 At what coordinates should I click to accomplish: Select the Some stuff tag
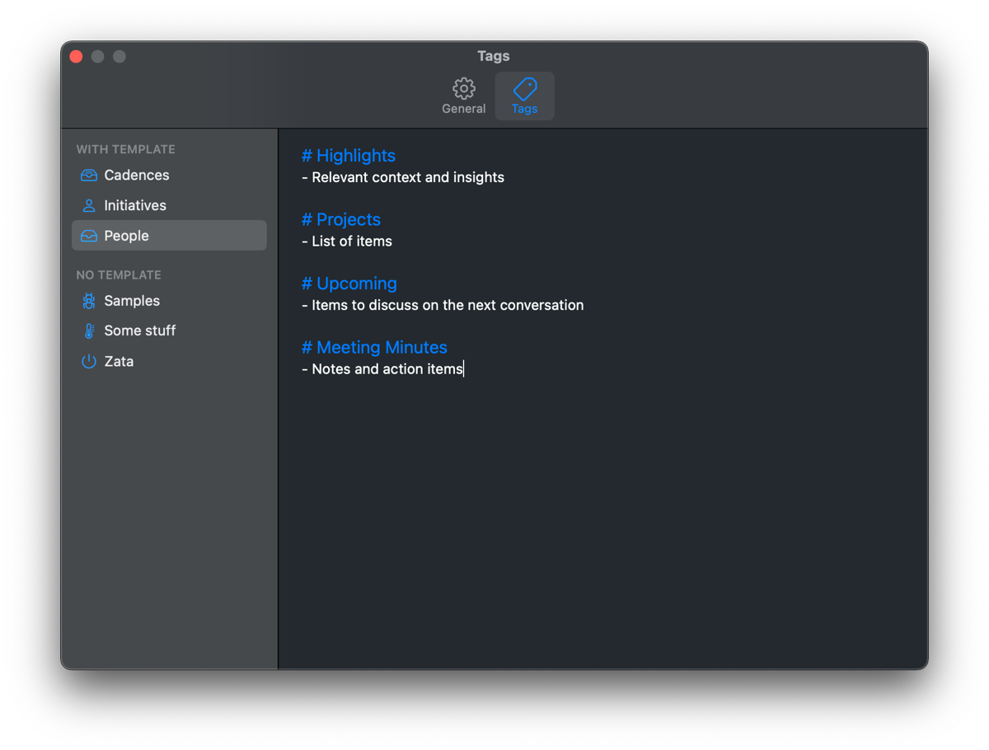point(169,331)
